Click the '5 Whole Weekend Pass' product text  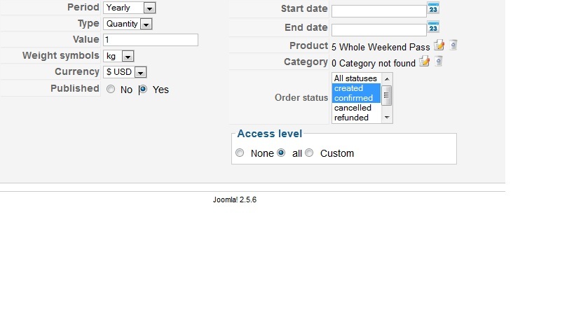tap(381, 47)
